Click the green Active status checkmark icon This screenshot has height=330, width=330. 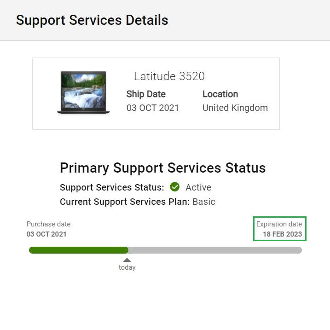pyautogui.click(x=175, y=187)
